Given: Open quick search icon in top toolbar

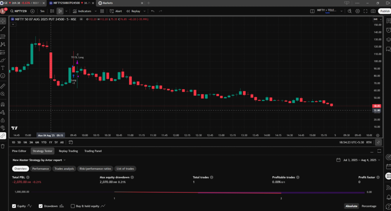Looking at the screenshot, I should (x=350, y=11).
